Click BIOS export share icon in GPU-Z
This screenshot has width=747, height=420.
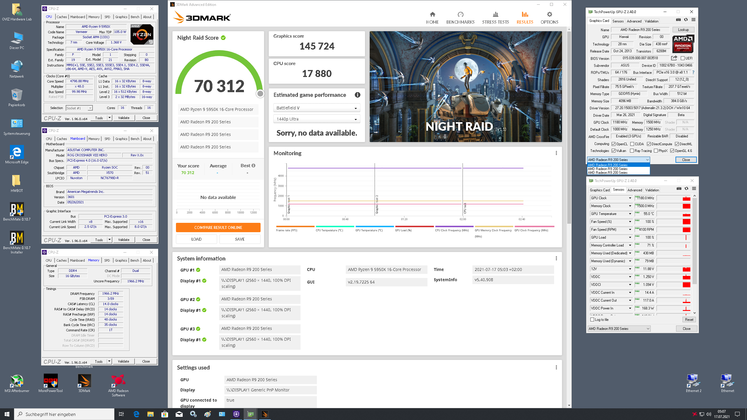(x=674, y=58)
